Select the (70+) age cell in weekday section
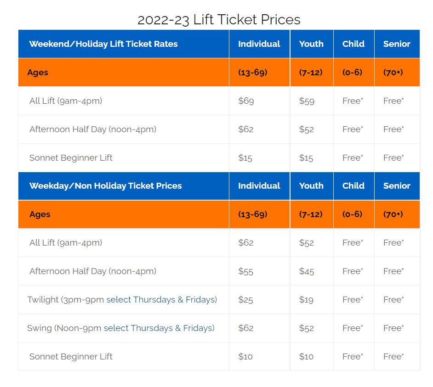The image size is (433, 387). tap(393, 214)
